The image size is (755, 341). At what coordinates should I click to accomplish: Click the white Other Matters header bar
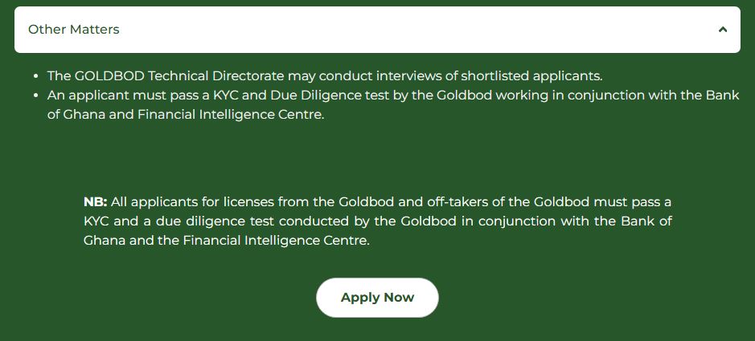[378, 30]
